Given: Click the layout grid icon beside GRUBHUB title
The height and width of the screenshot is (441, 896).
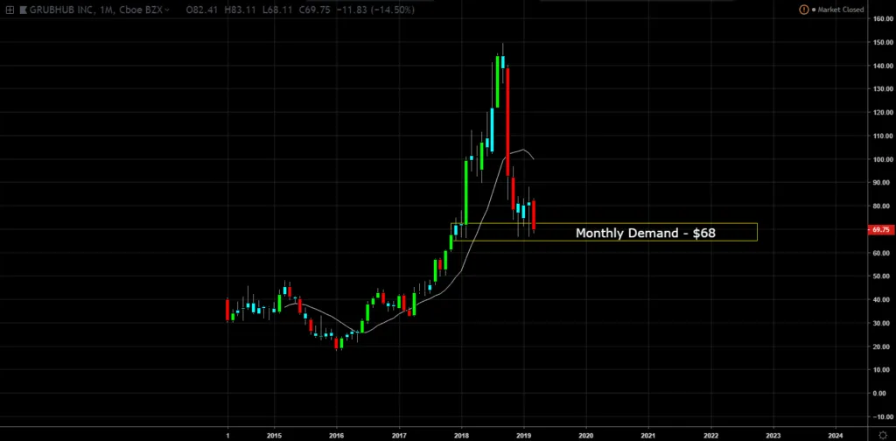Looking at the screenshot, I should [10, 10].
